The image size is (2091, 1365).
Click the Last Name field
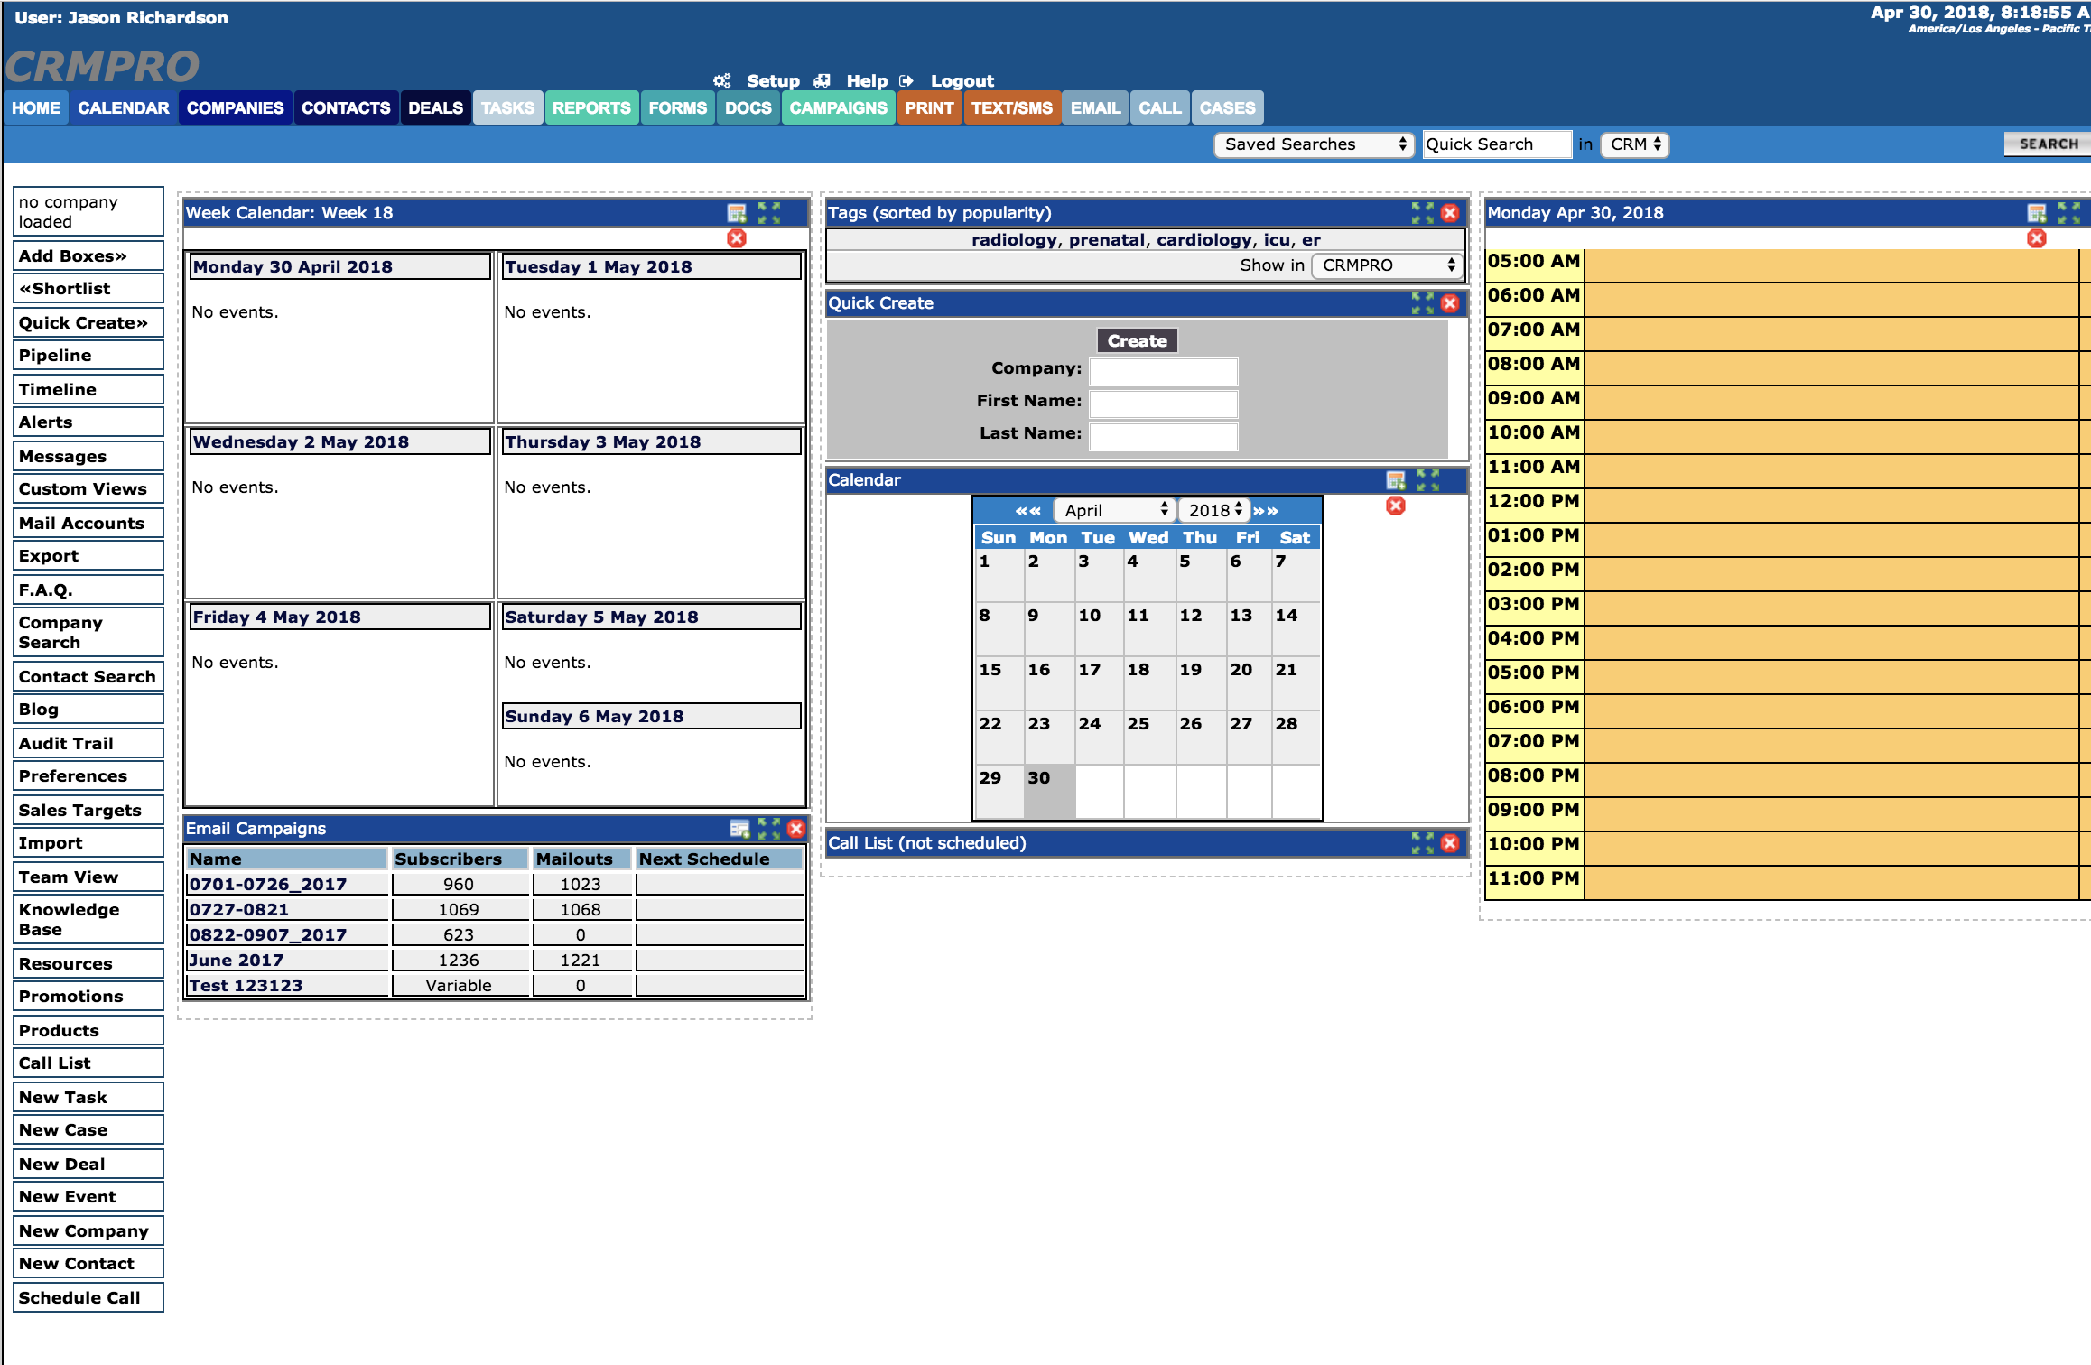pos(1164,436)
